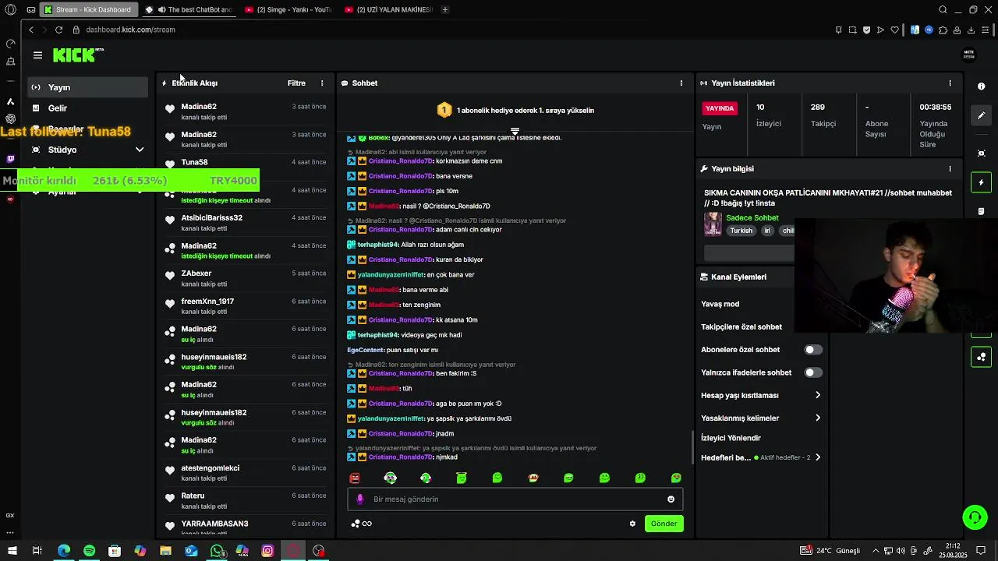998x561 pixels.
Task: Click the purple microphone icon in chat input
Action: click(359, 499)
